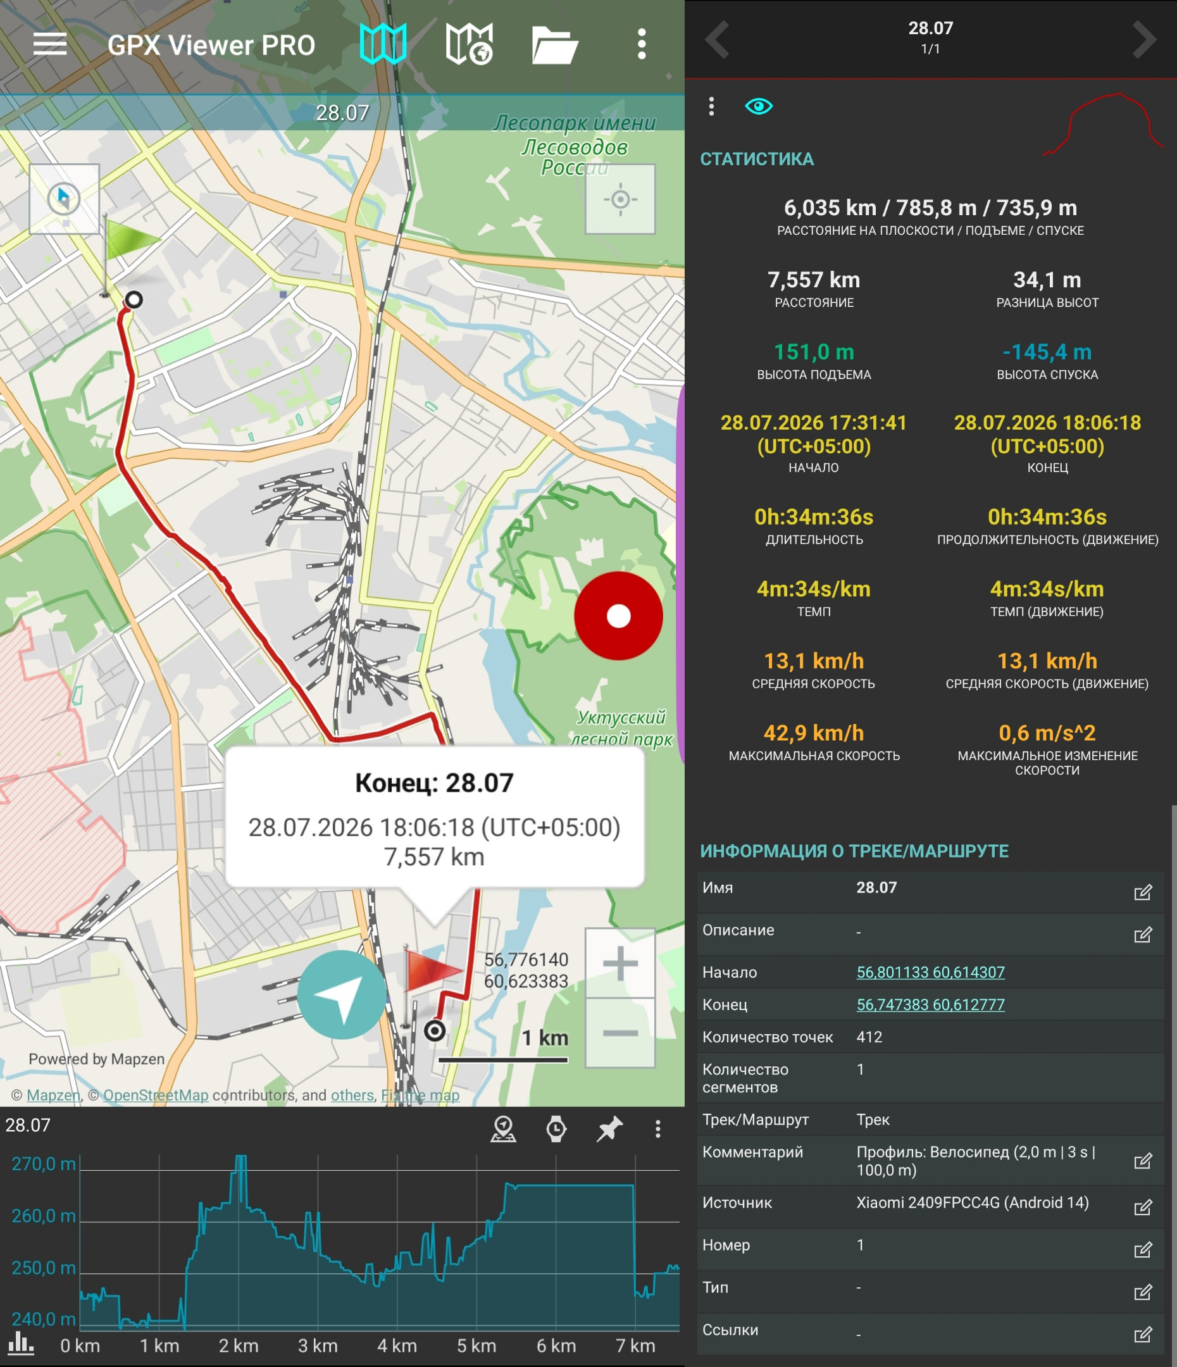Screen dimensions: 1177x1367
Task: Edit the Ссылки field
Action: point(1143,1335)
